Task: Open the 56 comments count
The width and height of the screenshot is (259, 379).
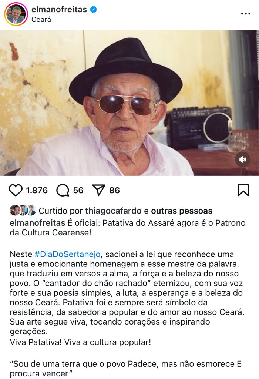Action: click(x=78, y=190)
